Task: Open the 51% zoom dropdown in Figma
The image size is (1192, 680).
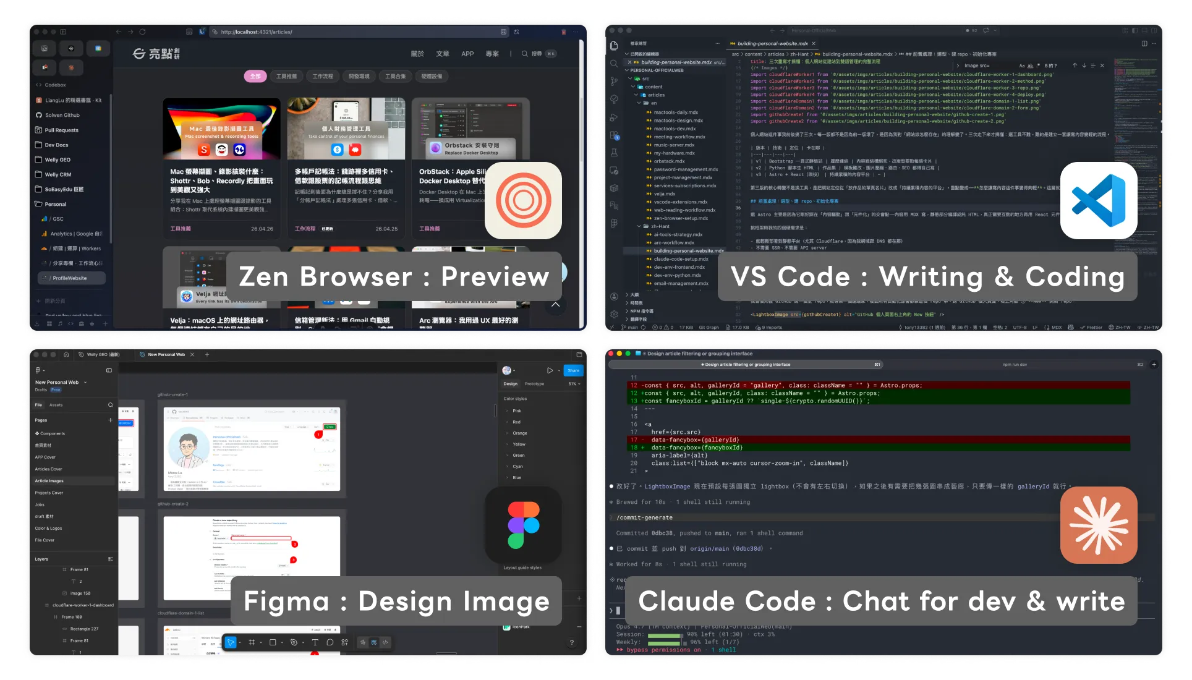Action: [574, 384]
